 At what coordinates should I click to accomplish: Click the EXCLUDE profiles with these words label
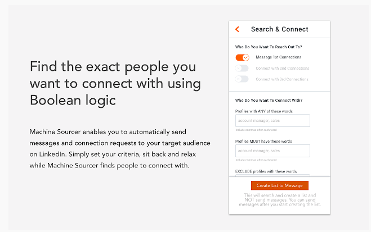[x=265, y=171]
